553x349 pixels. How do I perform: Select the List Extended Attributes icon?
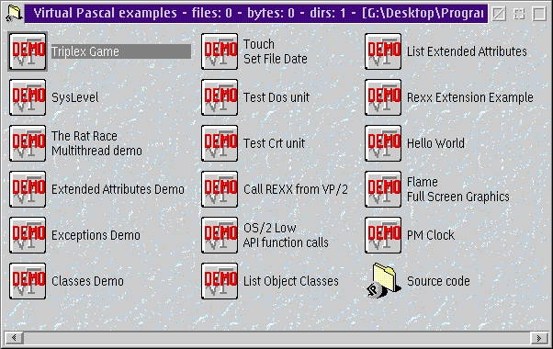point(383,51)
